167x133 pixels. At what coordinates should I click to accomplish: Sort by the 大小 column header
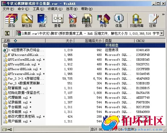(x=60, y=41)
